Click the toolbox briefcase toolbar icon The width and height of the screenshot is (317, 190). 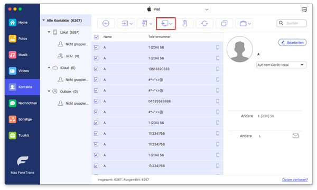coord(243,24)
